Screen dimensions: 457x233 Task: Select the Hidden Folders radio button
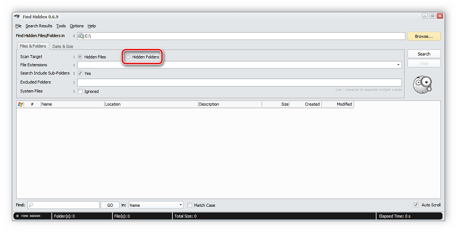coord(128,57)
